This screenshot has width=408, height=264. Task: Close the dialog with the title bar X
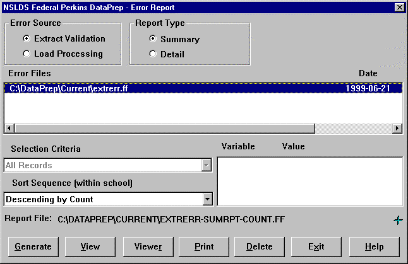[x=399, y=8]
